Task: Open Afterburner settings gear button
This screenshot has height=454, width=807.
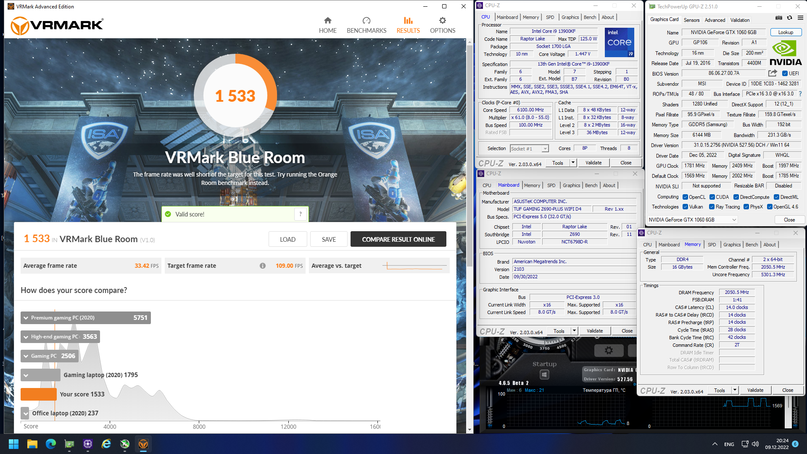Action: click(x=608, y=350)
